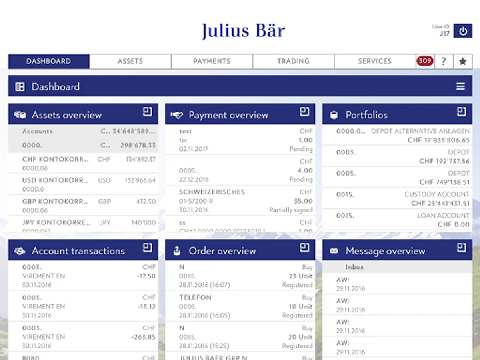Image resolution: width=480 pixels, height=360 pixels.
Task: Expand Payment overview widget icon
Action: click(x=305, y=112)
